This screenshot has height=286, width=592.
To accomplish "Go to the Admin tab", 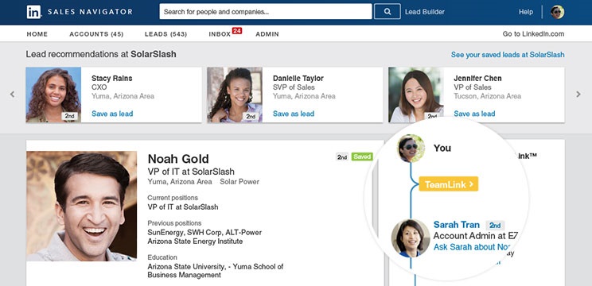I will point(267,34).
